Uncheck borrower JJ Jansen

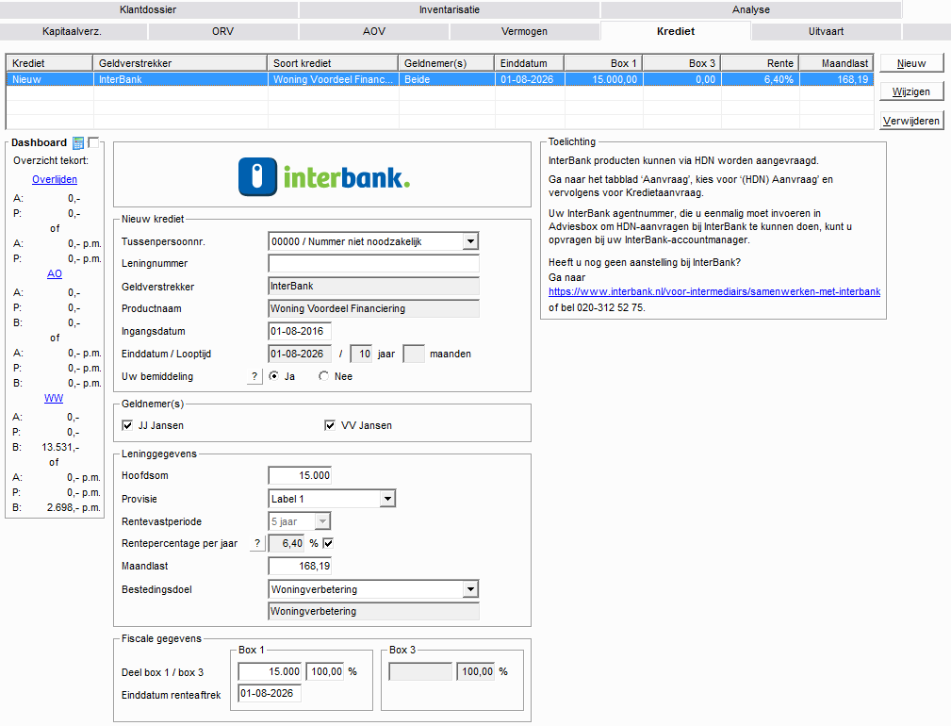pos(127,425)
